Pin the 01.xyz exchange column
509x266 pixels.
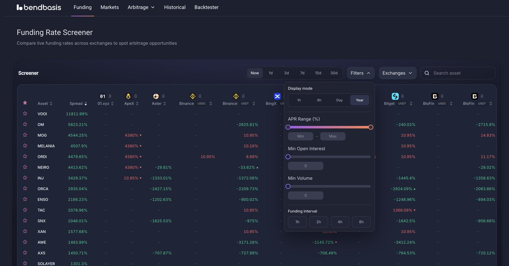(110, 96)
